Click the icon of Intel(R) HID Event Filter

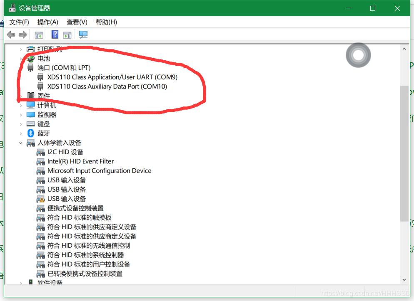pos(40,162)
